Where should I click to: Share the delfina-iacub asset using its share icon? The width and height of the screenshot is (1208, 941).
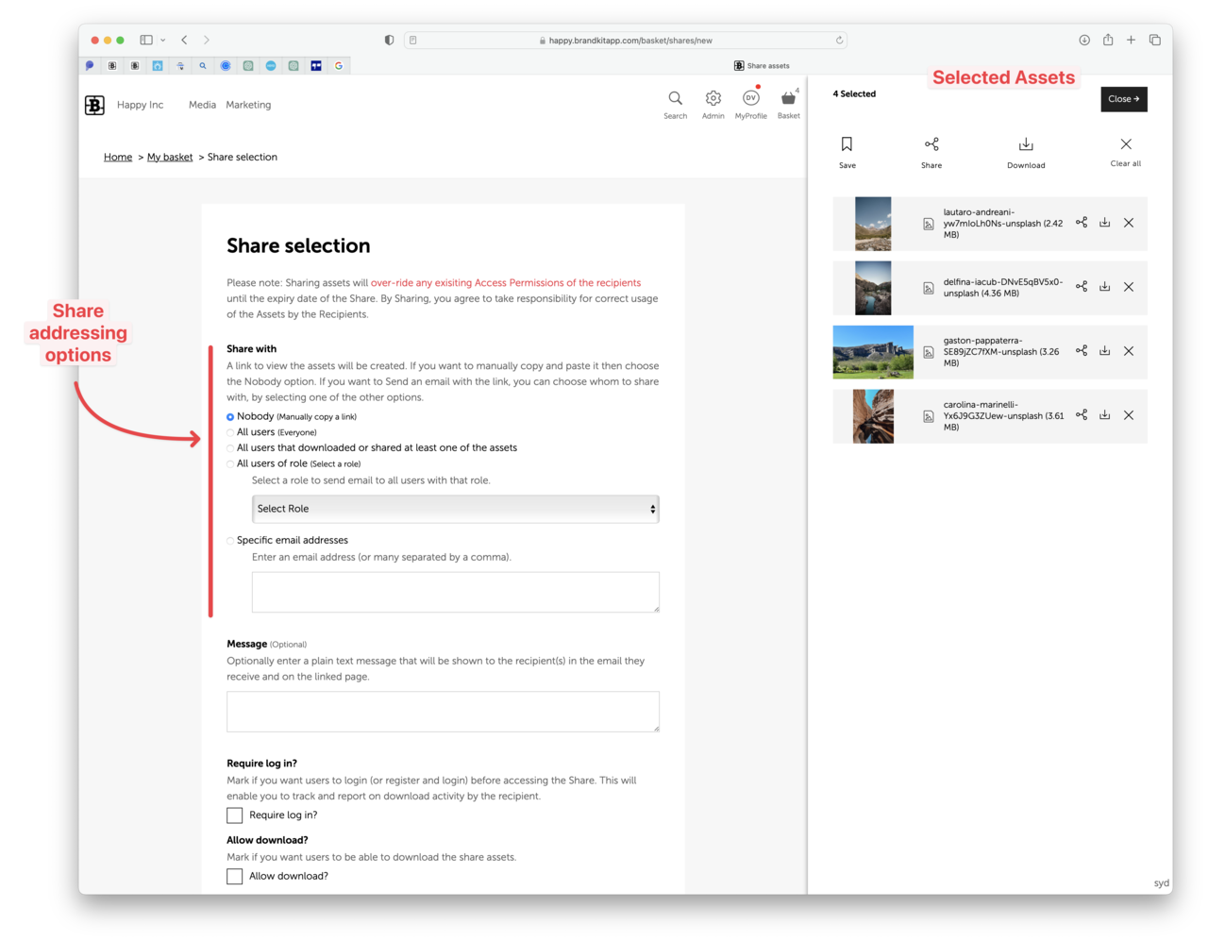click(x=1081, y=287)
